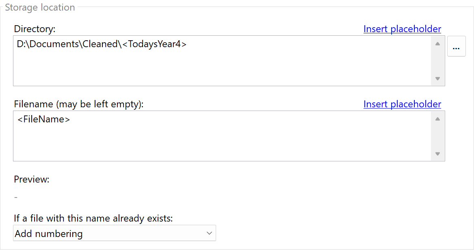The image size is (474, 250).
Task: Click inside the Directory text box
Action: coord(221,65)
